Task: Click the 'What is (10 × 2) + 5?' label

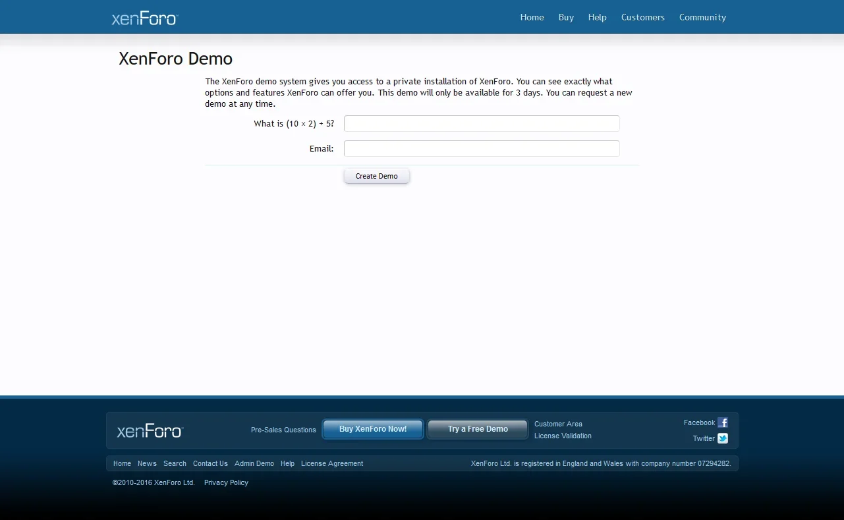Action: tap(294, 123)
